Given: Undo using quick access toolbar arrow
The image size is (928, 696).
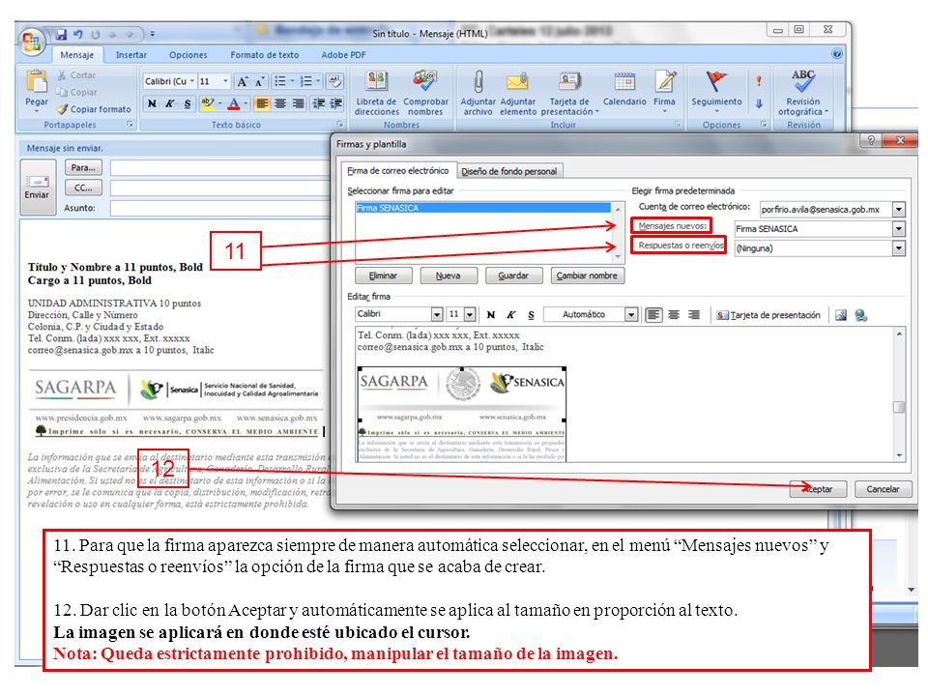Looking at the screenshot, I should pyautogui.click(x=77, y=35).
